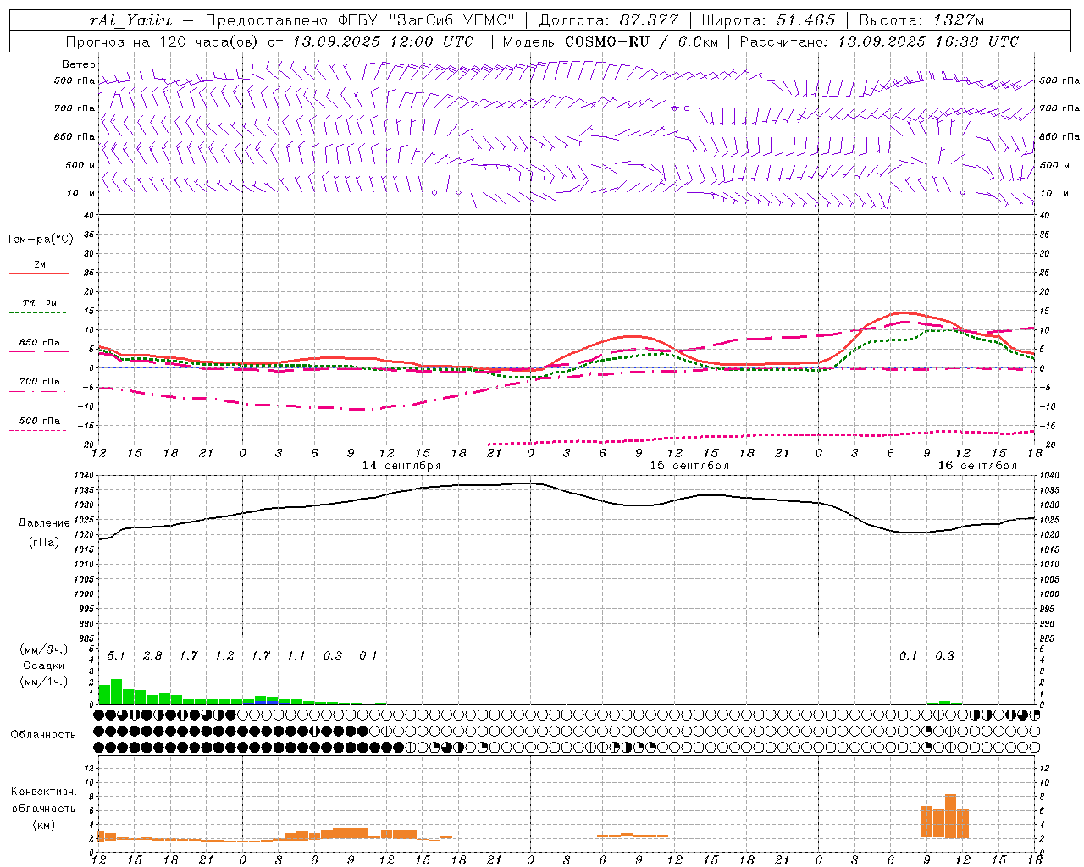Click 1000 on the right pressure axis
Image resolution: width=1084 pixels, height=867 pixels.
point(1049,594)
